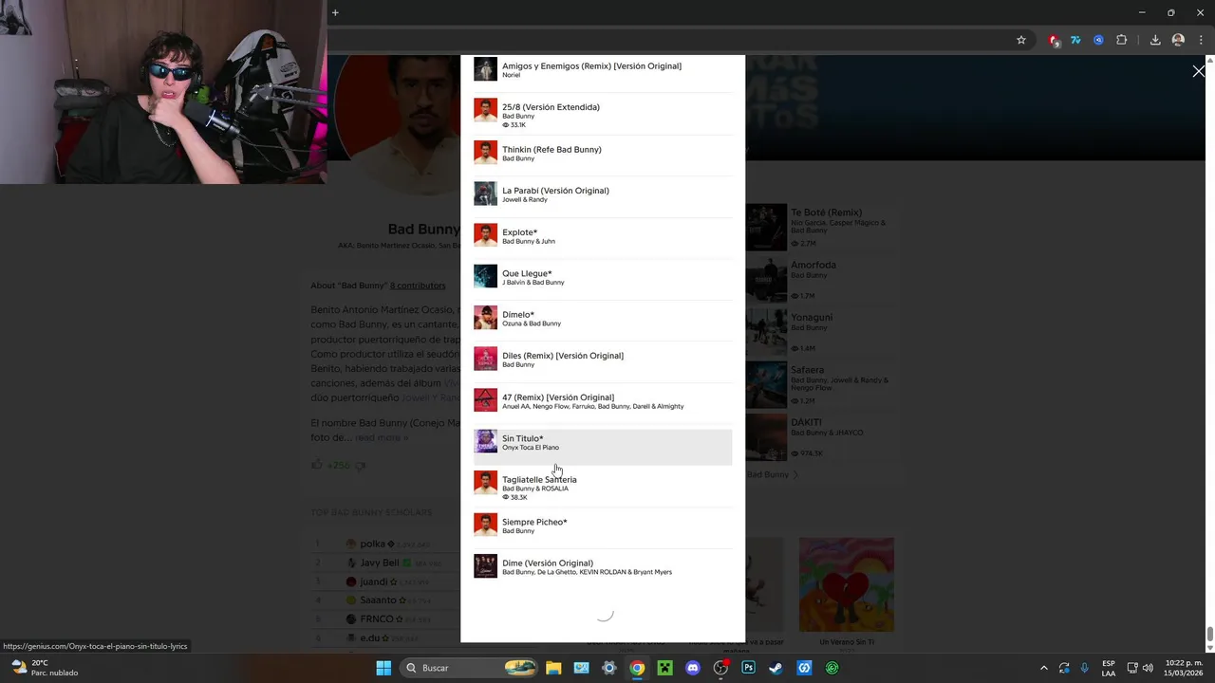
Task: Upvote the bio with thumbs-up icon
Action: click(317, 465)
